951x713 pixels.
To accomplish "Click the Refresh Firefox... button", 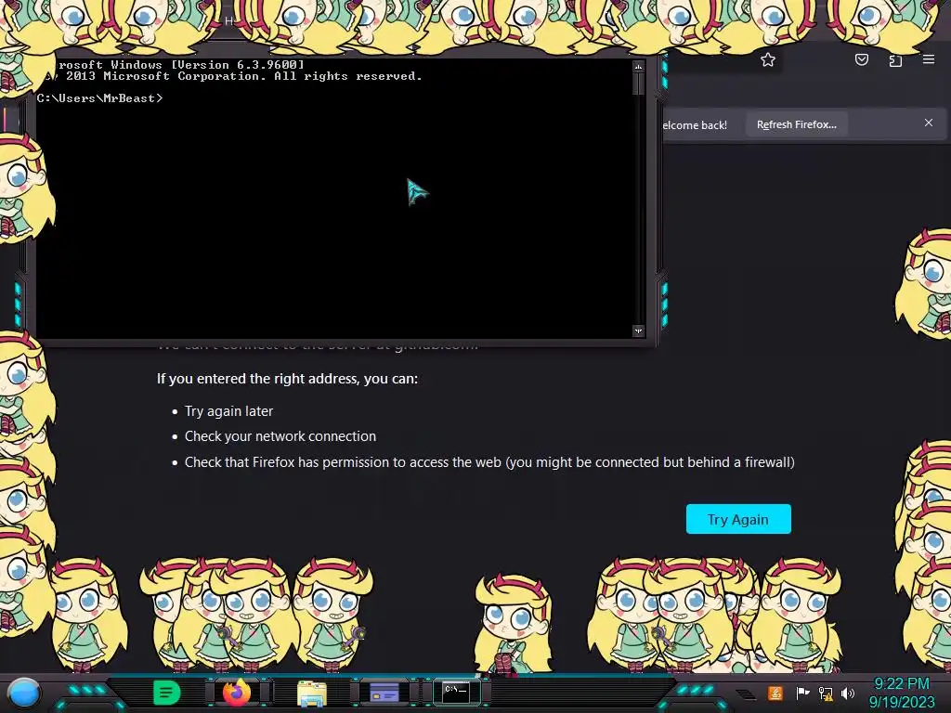I will pos(796,124).
